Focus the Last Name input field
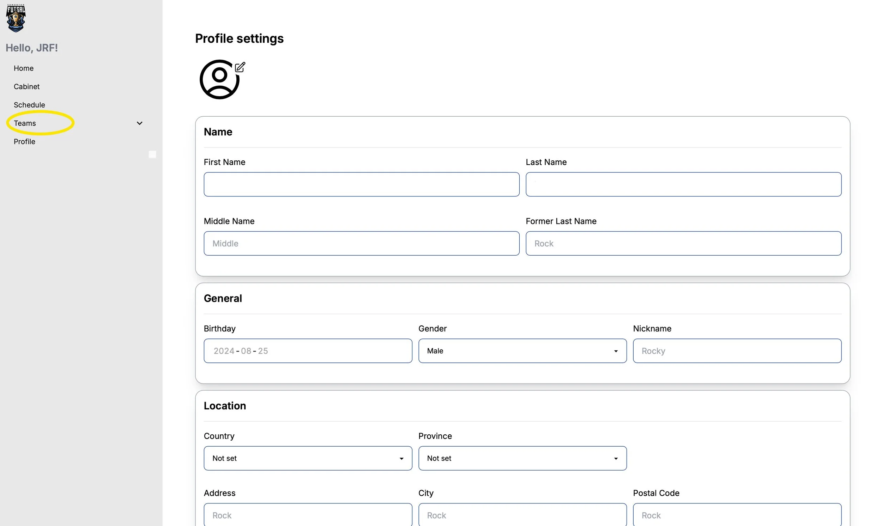882x526 pixels. 683,184
